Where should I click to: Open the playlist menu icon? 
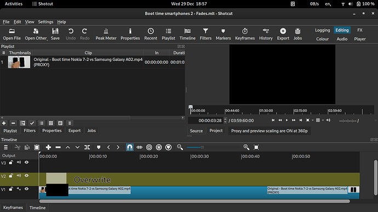[70, 123]
